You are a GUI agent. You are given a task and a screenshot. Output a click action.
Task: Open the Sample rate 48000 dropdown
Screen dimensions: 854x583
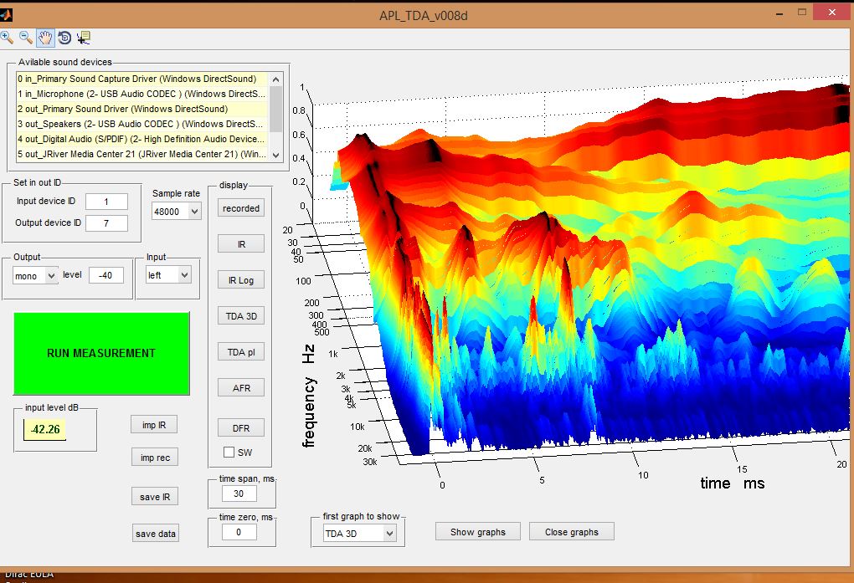point(176,212)
